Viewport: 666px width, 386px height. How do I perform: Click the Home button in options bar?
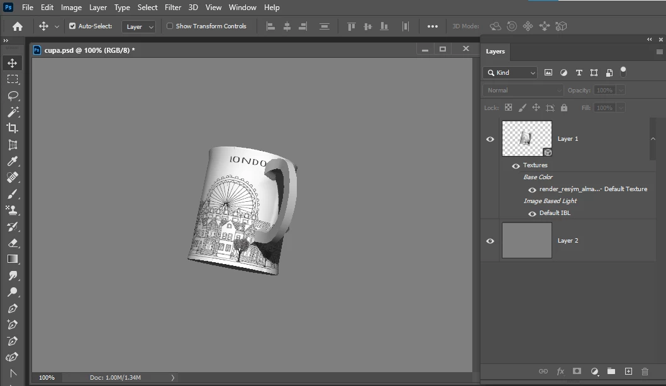pyautogui.click(x=18, y=26)
